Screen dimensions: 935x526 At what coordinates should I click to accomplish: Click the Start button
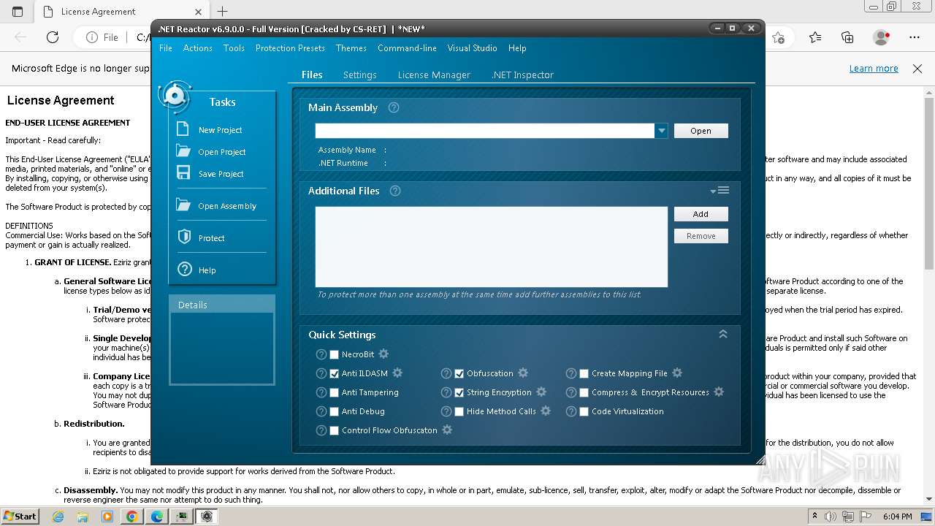point(20,516)
